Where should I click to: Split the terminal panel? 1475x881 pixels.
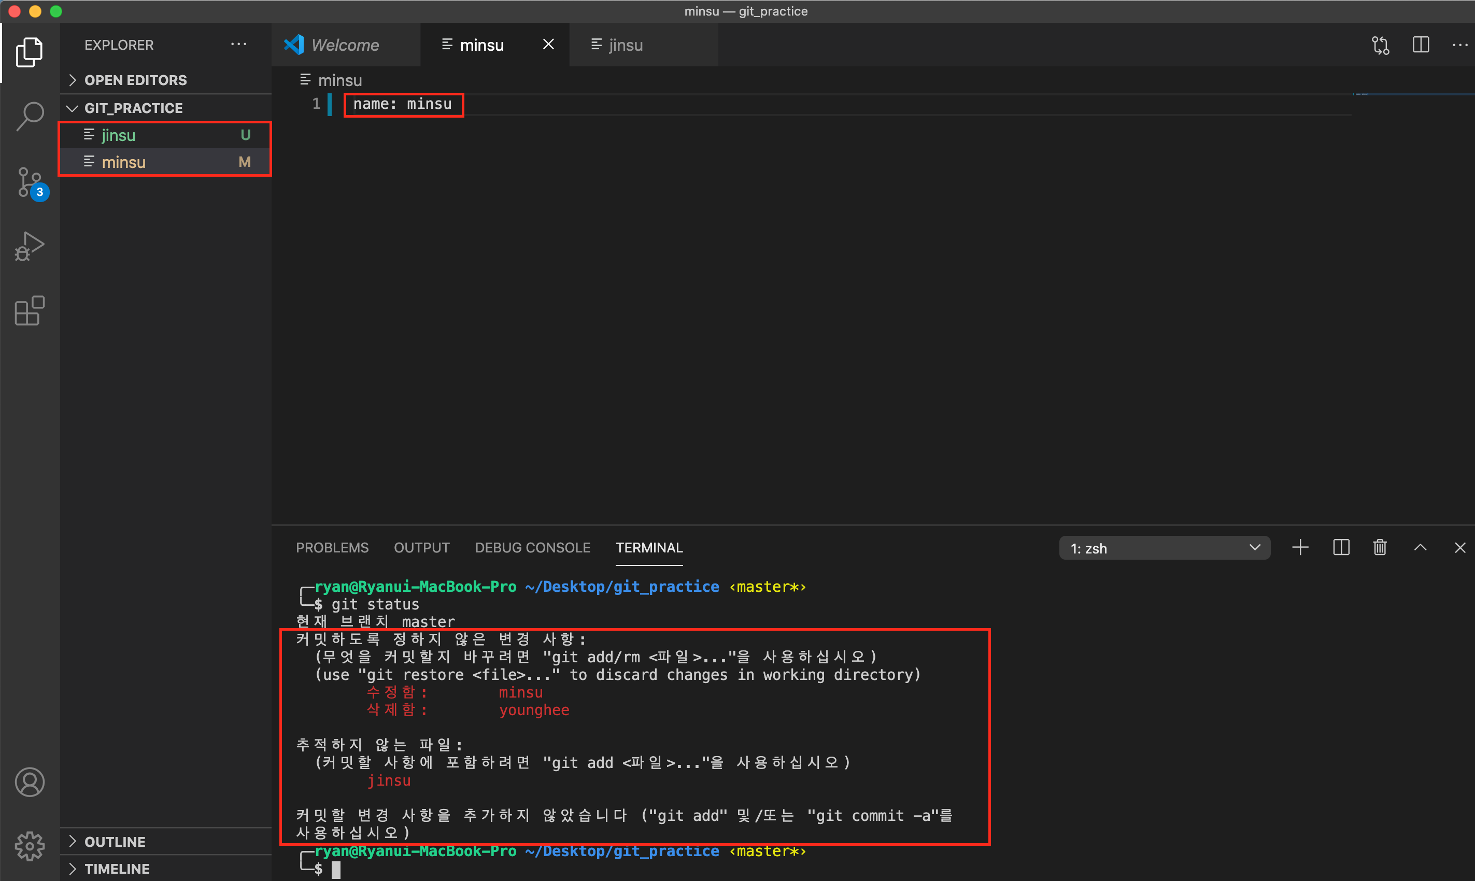1341,547
